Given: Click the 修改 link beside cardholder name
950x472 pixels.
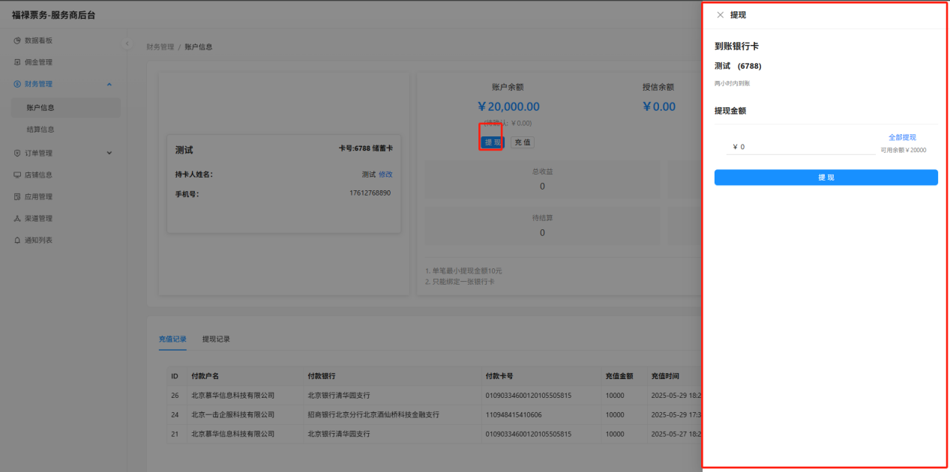Looking at the screenshot, I should click(385, 175).
